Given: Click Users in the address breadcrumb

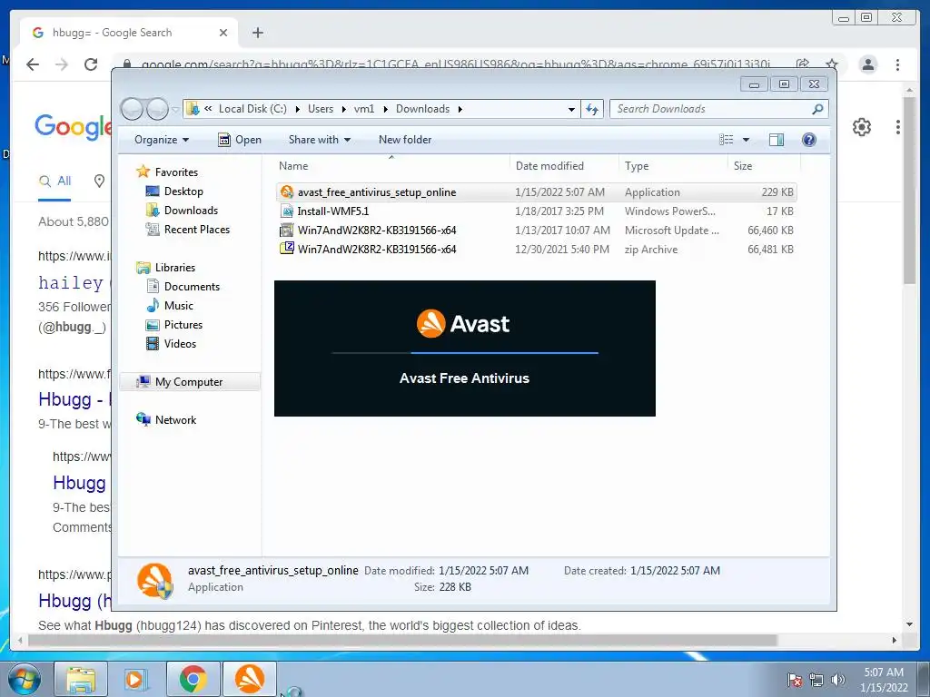Looking at the screenshot, I should coord(321,109).
